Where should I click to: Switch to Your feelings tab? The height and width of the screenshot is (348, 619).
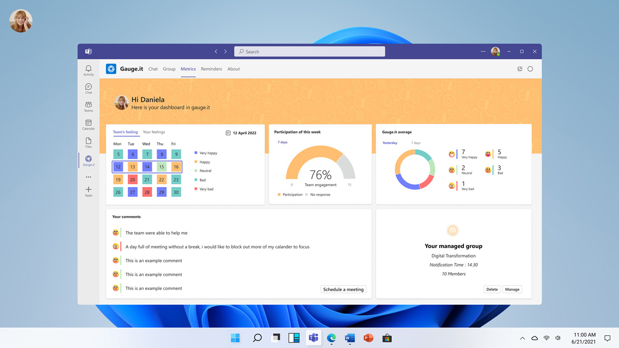(x=154, y=132)
